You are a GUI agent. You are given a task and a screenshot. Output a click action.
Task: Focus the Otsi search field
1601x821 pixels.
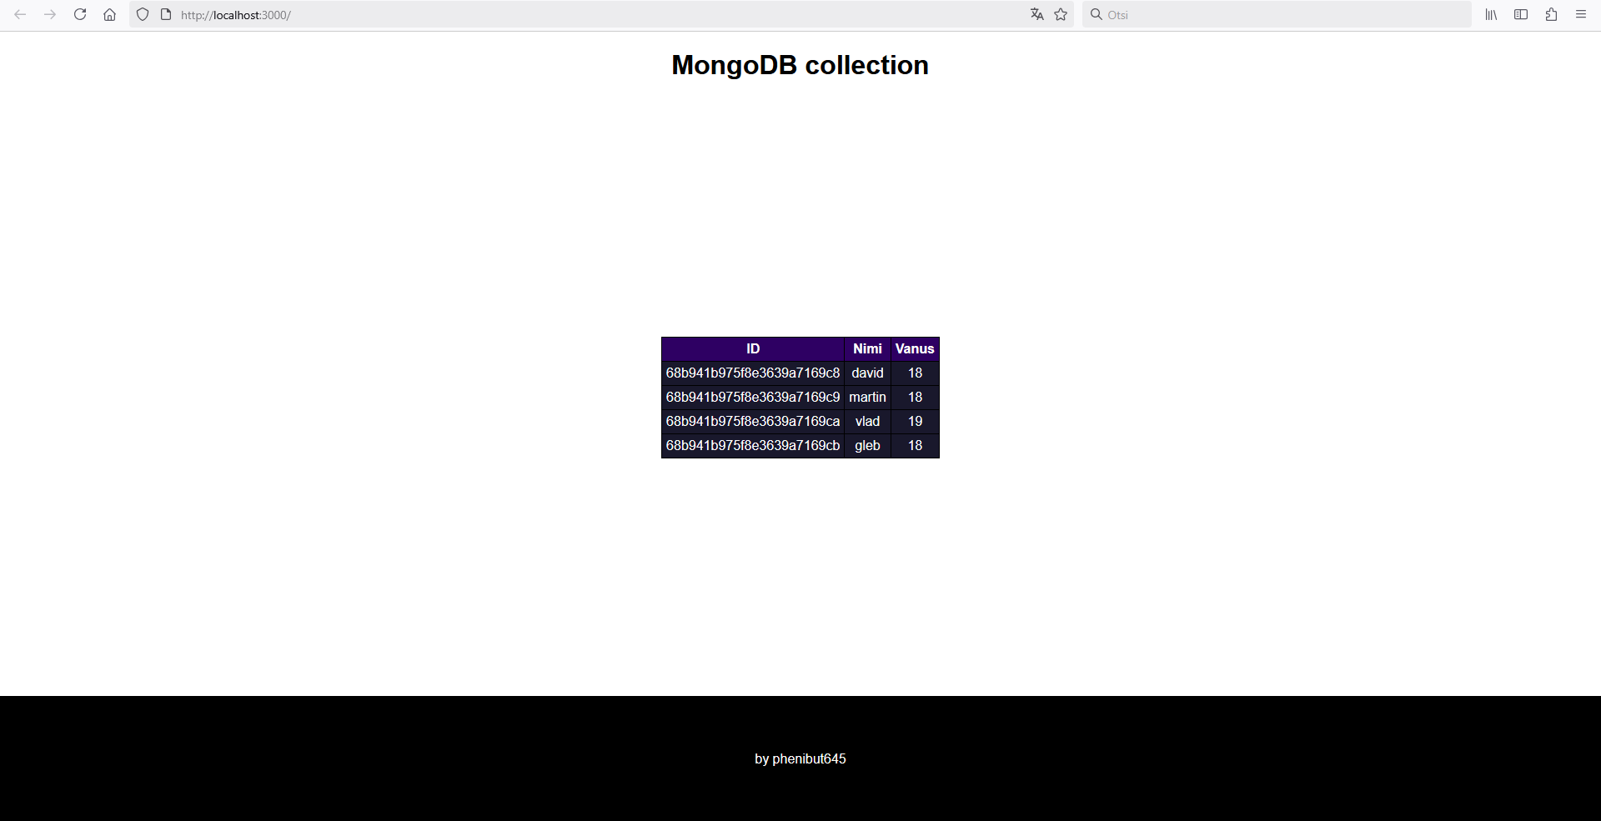pos(1277,15)
